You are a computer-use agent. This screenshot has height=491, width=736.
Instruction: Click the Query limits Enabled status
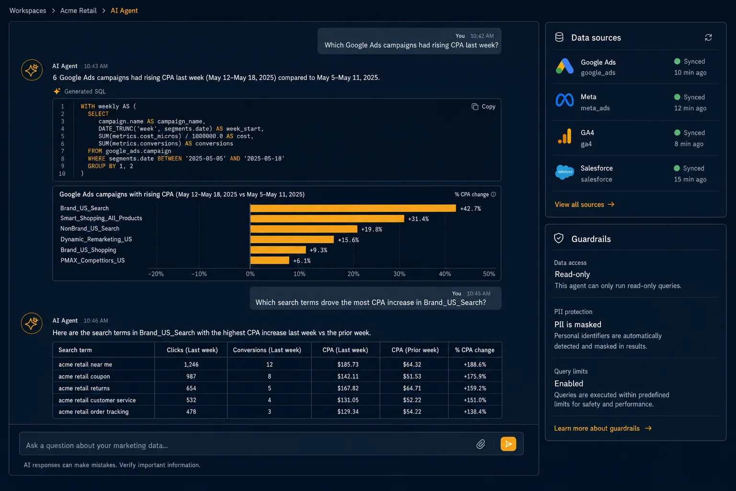click(569, 384)
